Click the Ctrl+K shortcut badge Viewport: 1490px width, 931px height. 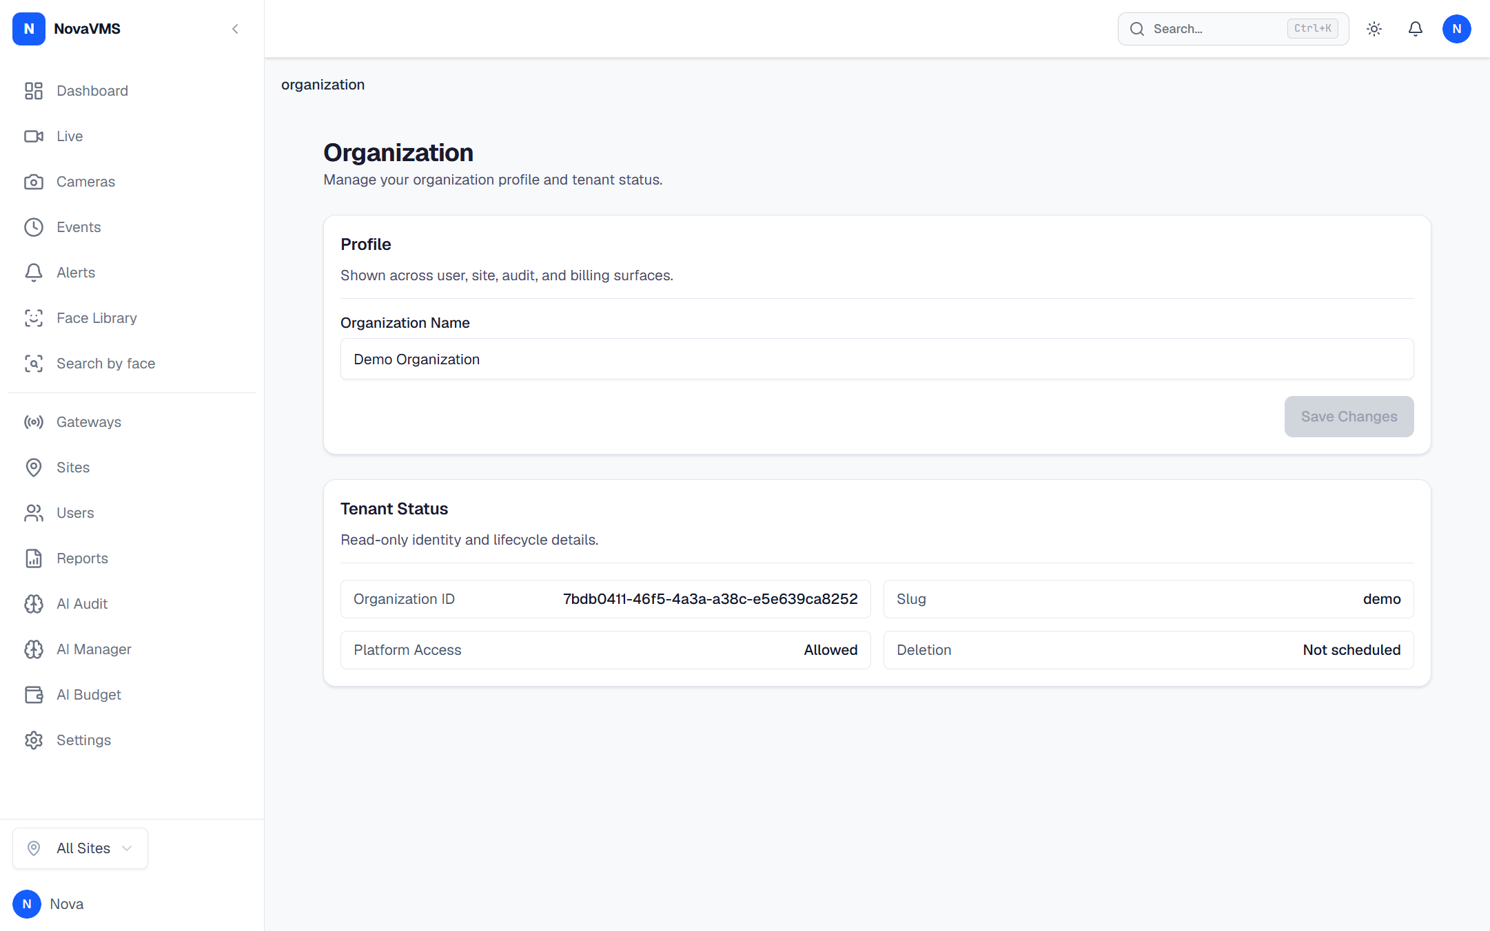[1312, 28]
